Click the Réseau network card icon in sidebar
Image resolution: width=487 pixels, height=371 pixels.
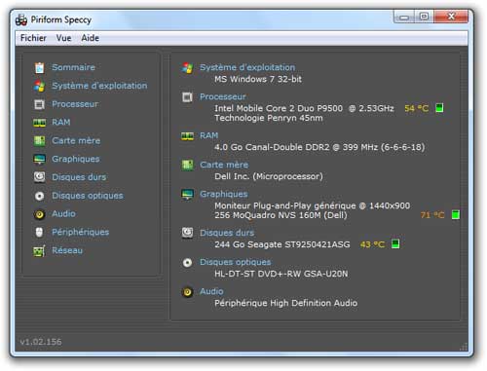(x=40, y=251)
